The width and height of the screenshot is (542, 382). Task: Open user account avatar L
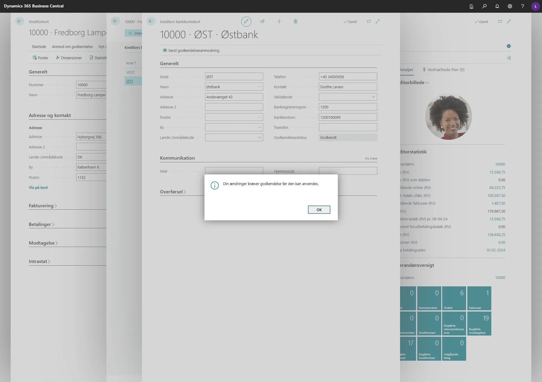[x=535, y=6]
